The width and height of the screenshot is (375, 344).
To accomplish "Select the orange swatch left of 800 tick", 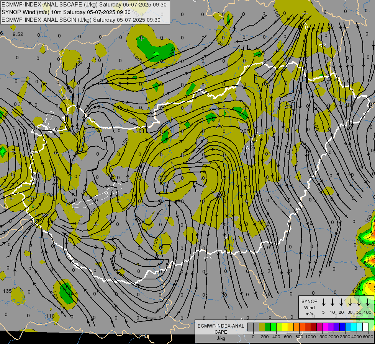I will click(296, 327).
